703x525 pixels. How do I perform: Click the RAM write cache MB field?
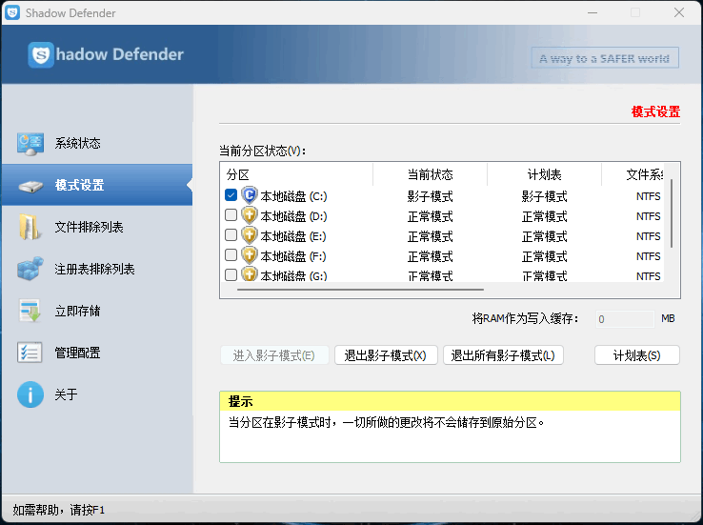click(x=625, y=319)
